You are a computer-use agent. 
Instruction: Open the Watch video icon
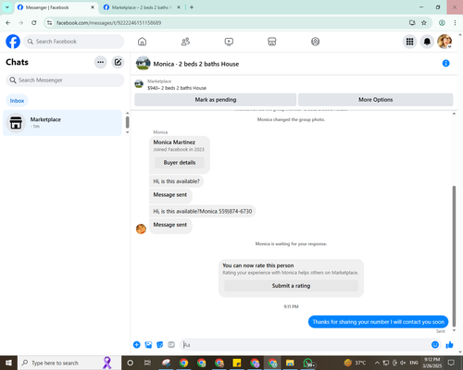tap(229, 42)
